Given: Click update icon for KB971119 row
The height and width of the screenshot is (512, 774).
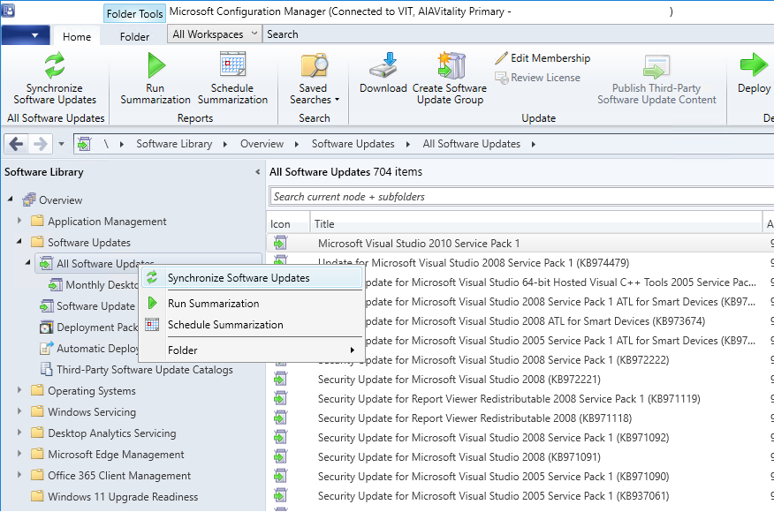Looking at the screenshot, I should (280, 398).
